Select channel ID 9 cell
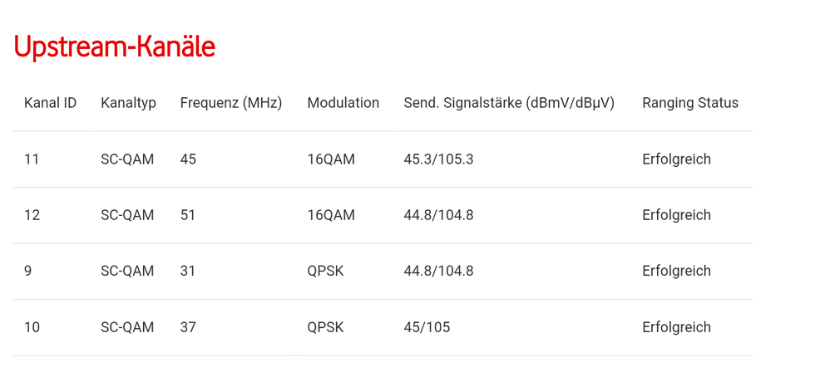830x377 pixels. tap(27, 271)
